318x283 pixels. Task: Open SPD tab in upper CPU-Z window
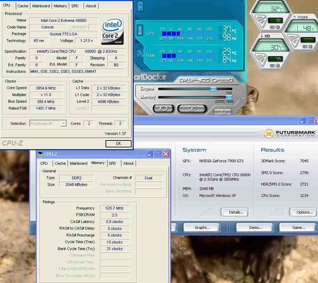click(75, 6)
